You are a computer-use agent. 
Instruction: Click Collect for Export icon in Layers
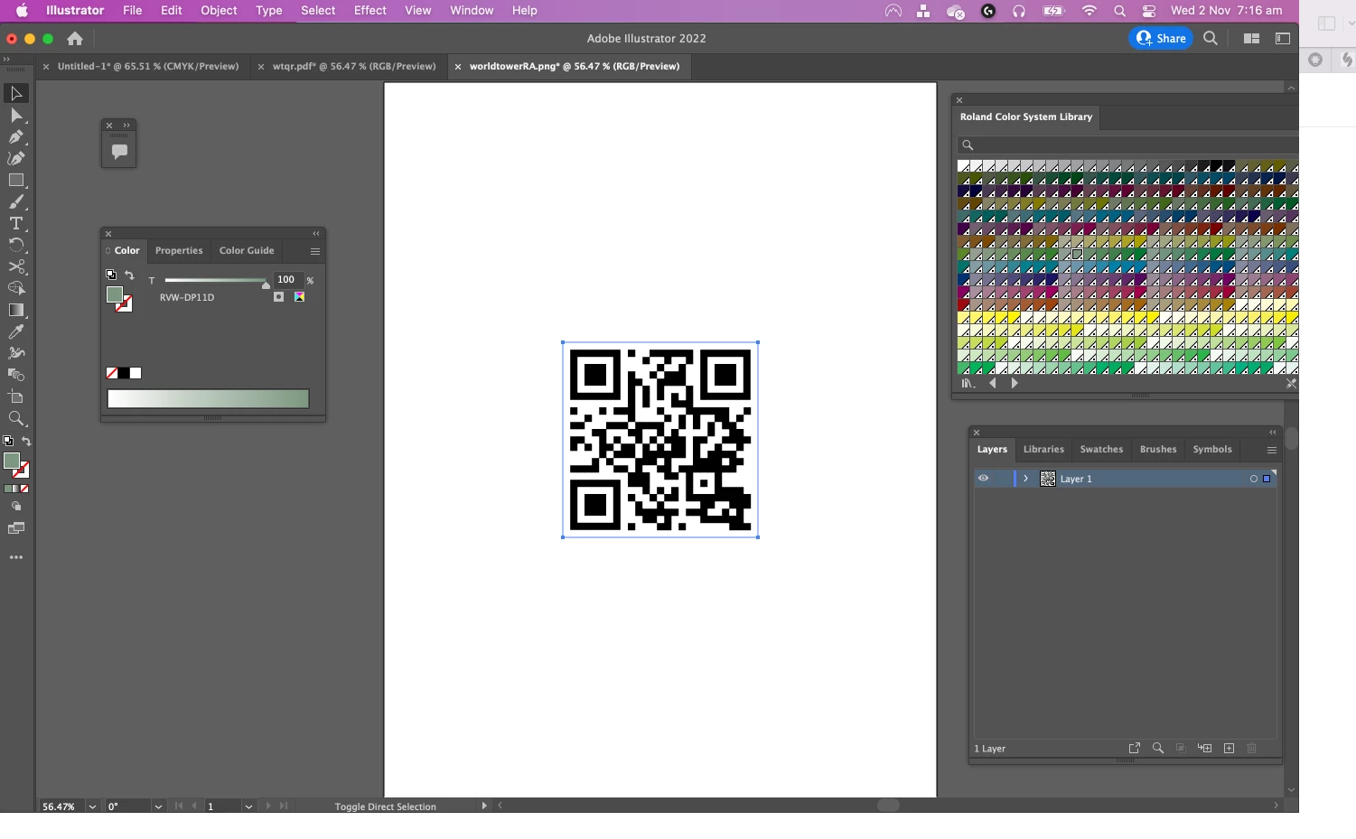pos(1135,749)
